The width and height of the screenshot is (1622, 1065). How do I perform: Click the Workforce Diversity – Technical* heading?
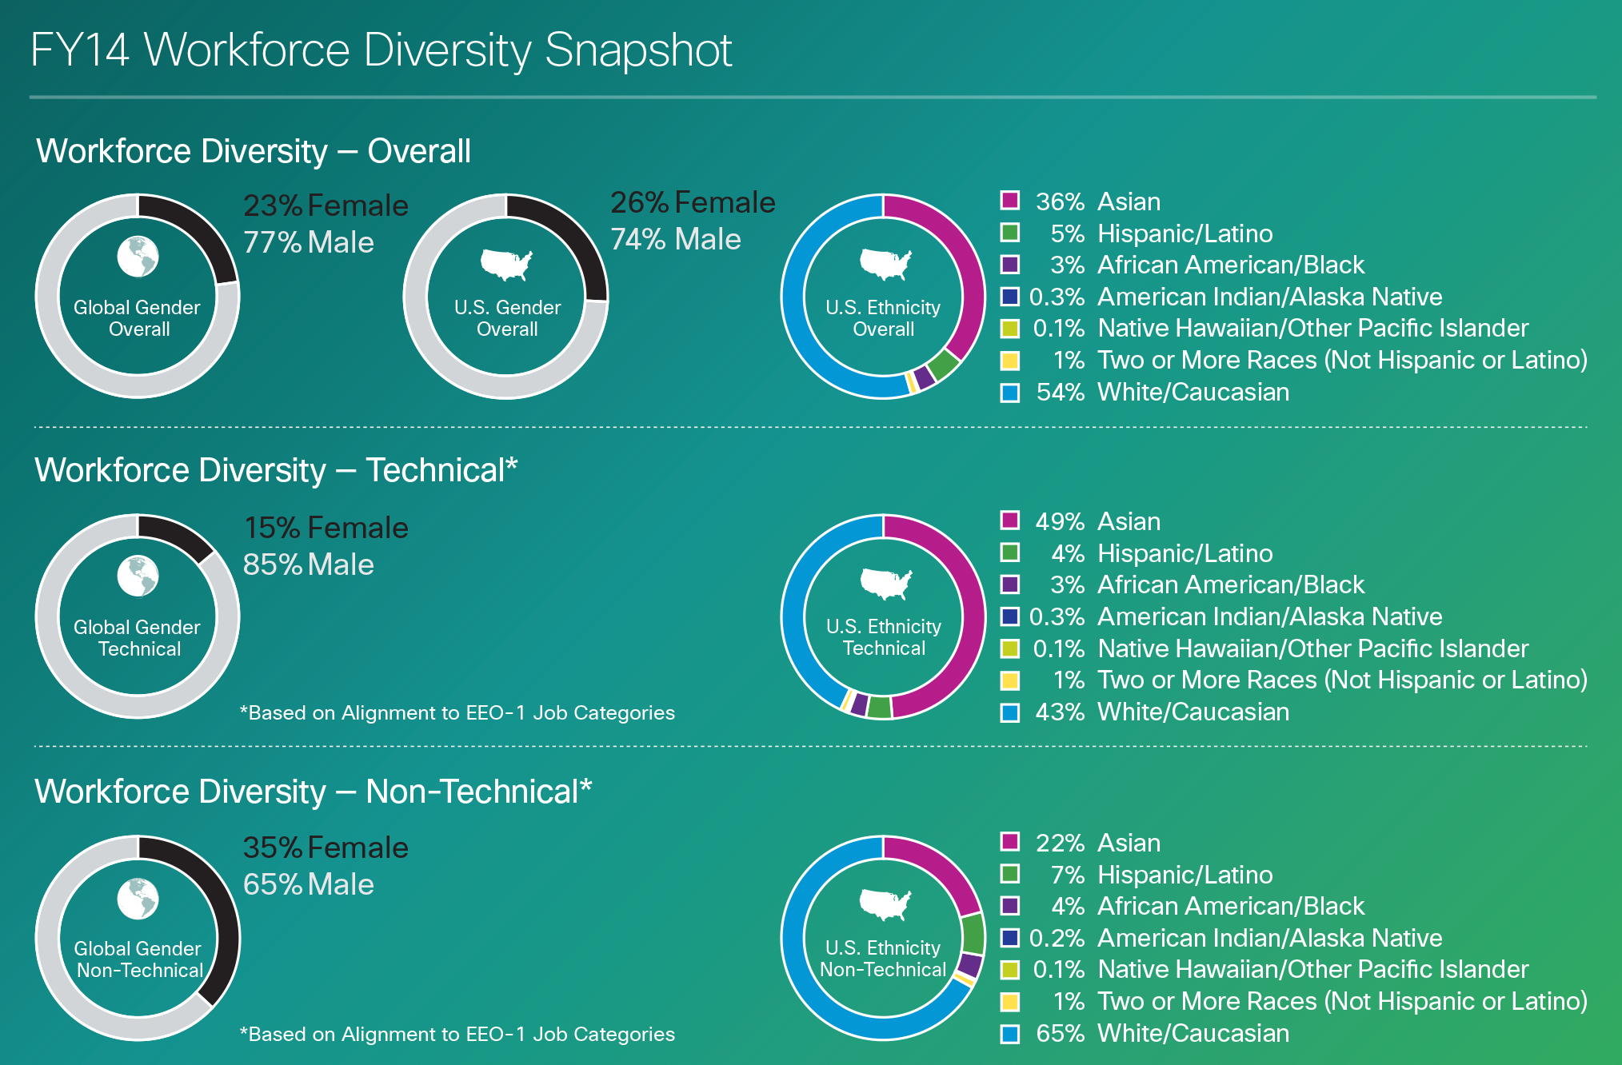[x=276, y=470]
